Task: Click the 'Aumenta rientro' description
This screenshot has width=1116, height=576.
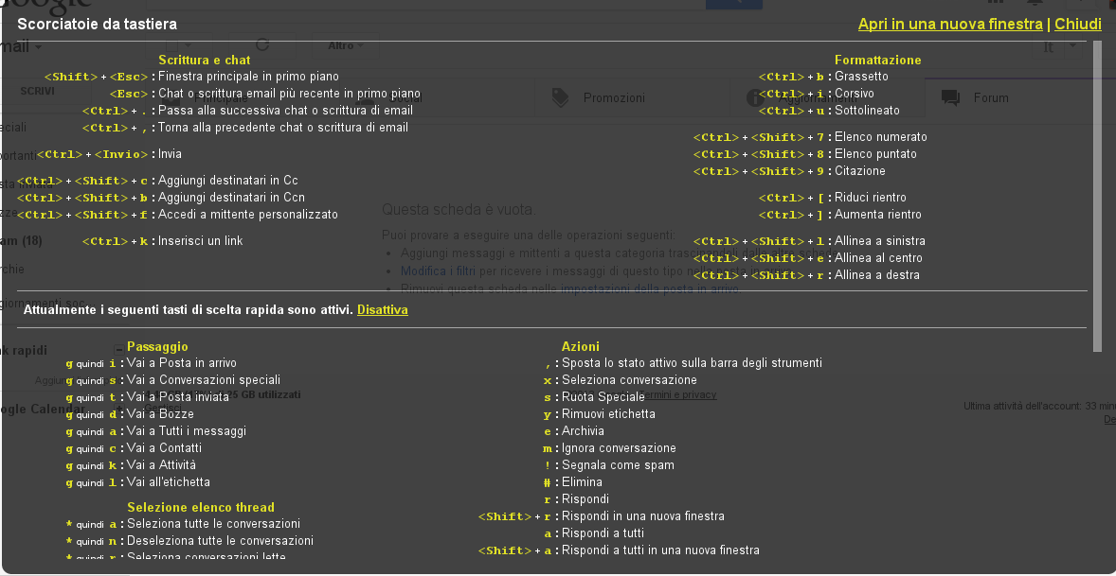Action: (877, 214)
